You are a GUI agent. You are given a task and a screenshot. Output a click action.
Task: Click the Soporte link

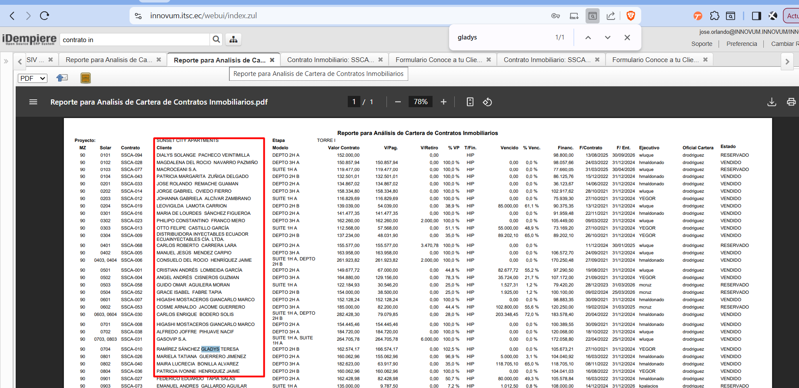[702, 44]
